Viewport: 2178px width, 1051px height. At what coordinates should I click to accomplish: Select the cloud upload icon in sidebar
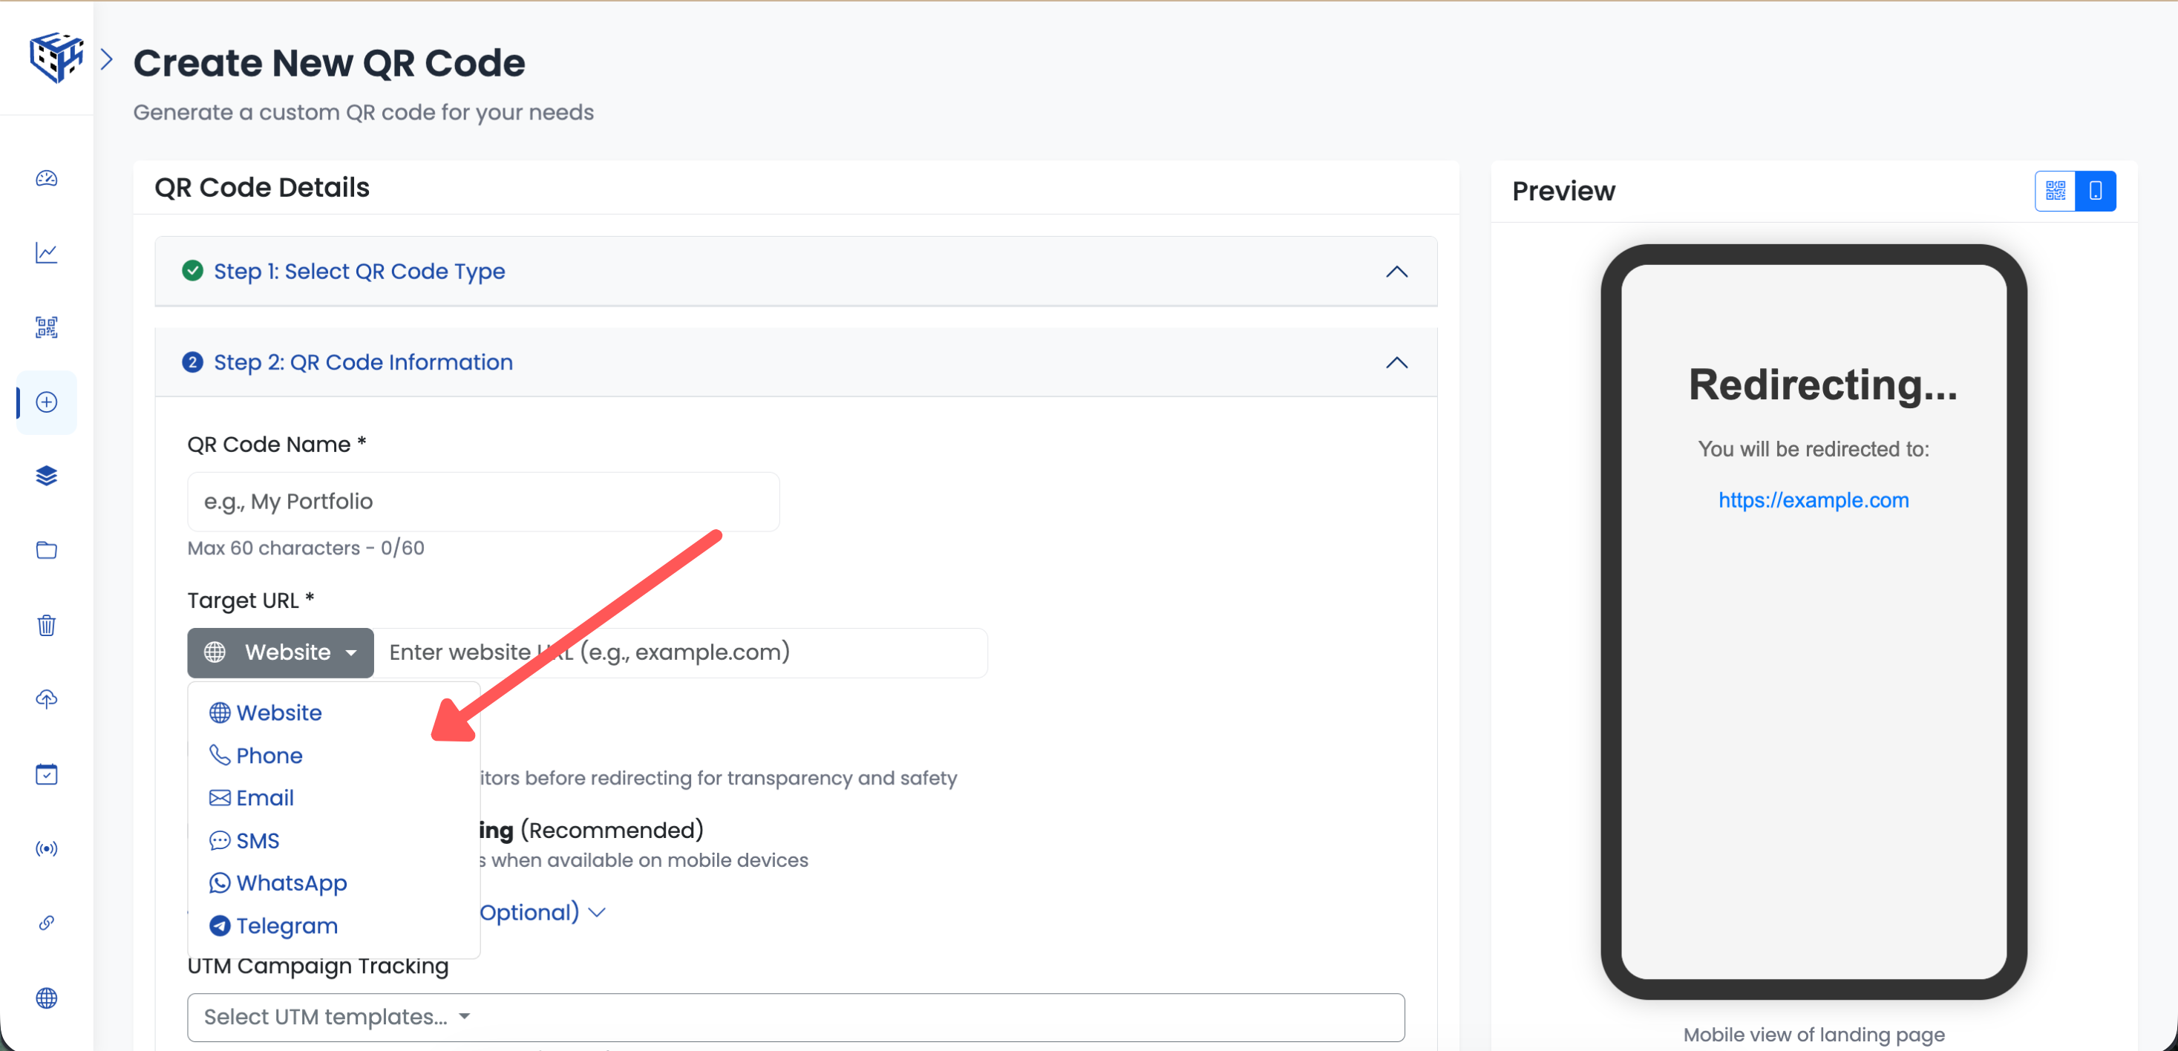pyautogui.click(x=46, y=699)
